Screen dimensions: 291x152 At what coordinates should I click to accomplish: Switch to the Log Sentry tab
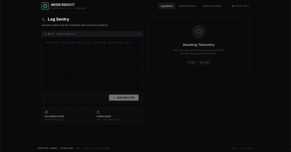click(x=167, y=6)
